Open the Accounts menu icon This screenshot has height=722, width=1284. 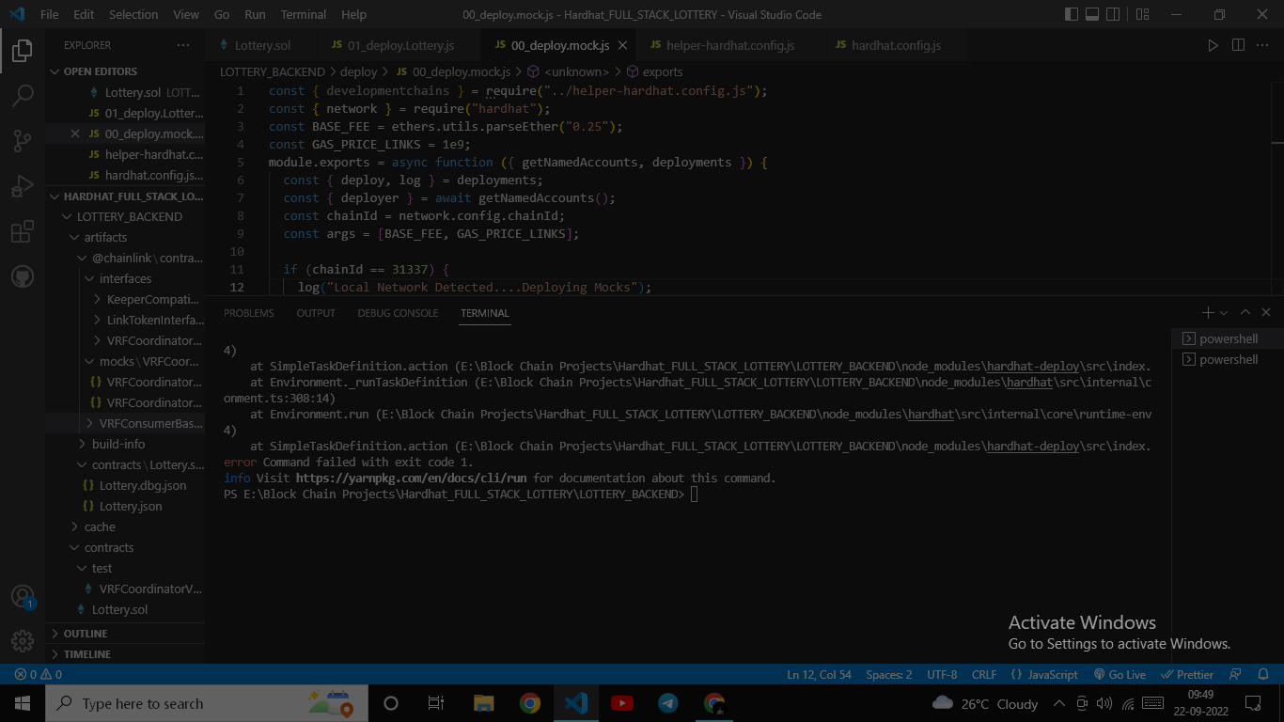click(23, 596)
